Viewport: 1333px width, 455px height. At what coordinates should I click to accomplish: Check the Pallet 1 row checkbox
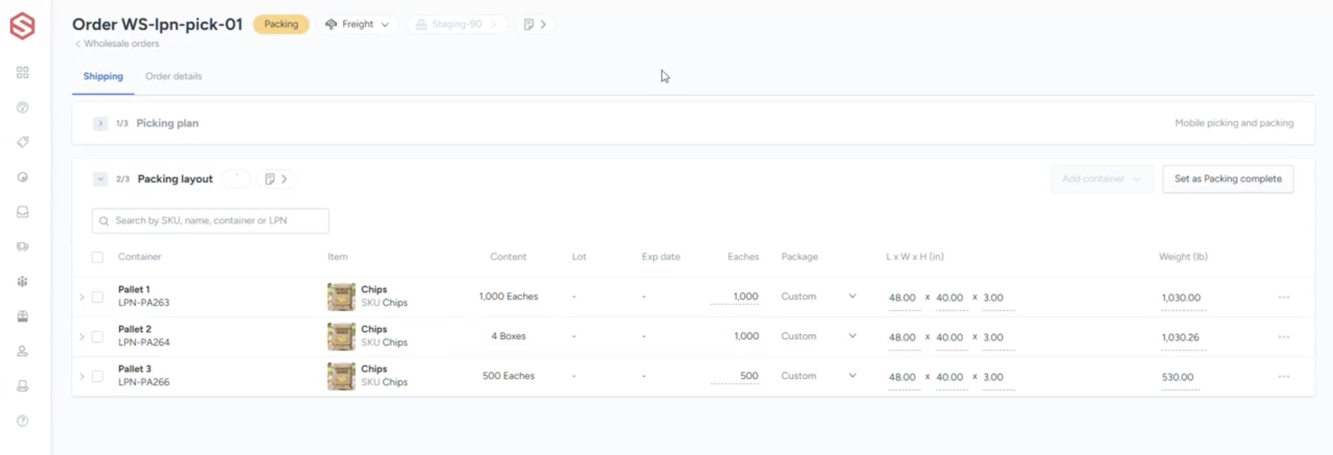point(97,297)
